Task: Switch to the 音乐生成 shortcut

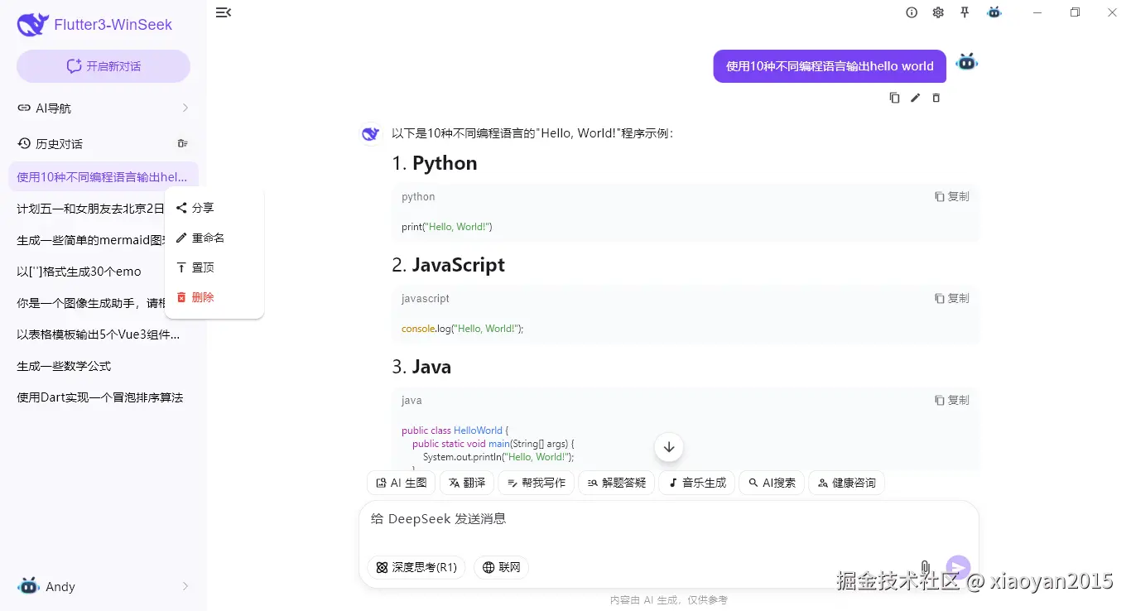Action: tap(696, 483)
